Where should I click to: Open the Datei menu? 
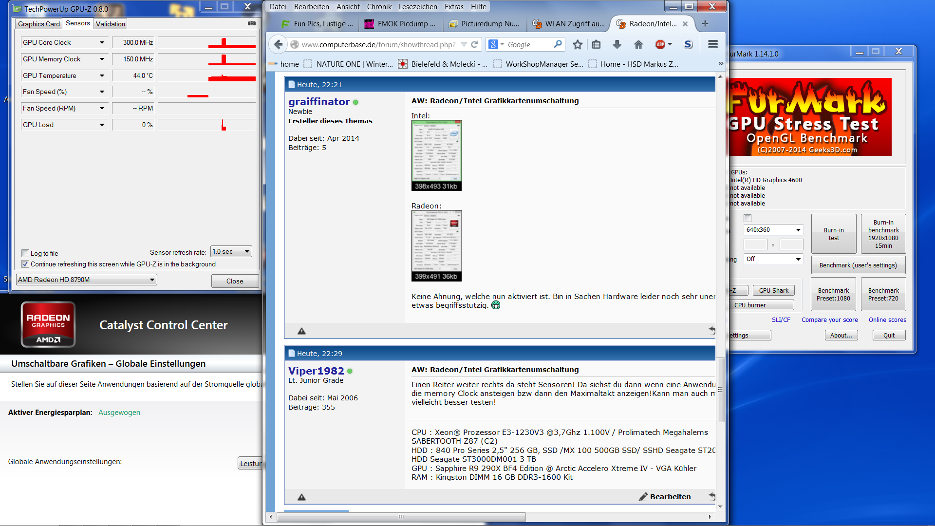(278, 7)
